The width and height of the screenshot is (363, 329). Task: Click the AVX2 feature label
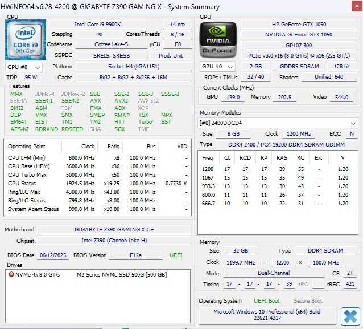pyautogui.click(x=121, y=101)
